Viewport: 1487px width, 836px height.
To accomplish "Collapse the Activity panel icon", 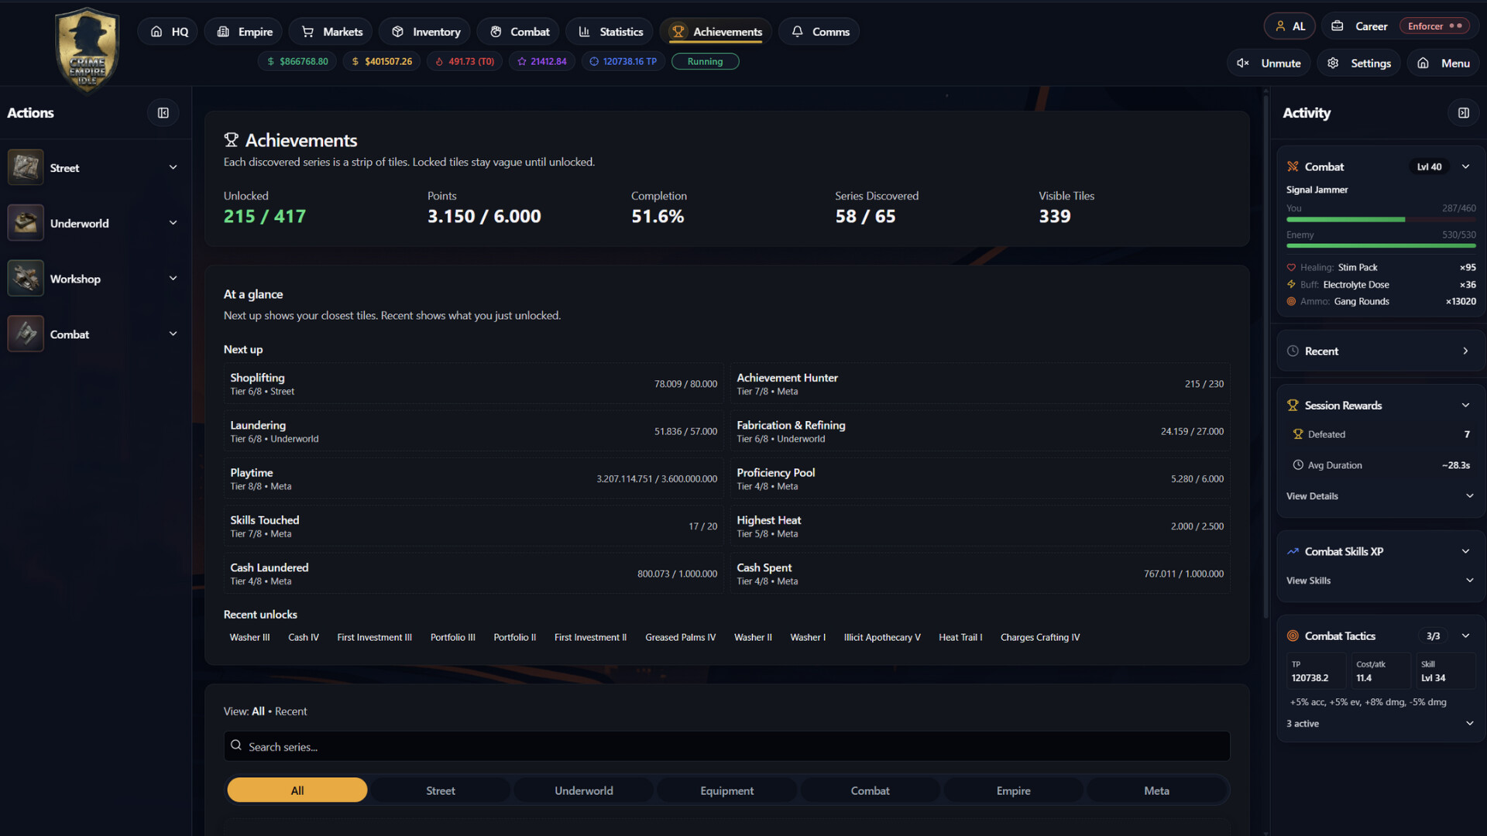I will [x=1463, y=113].
